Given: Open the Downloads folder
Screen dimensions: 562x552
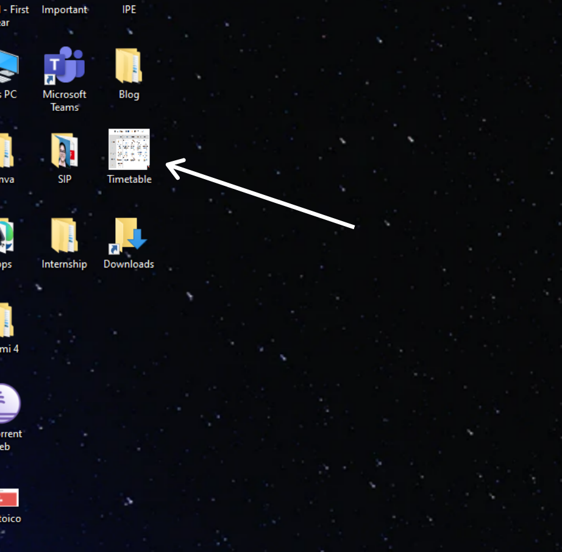Looking at the screenshot, I should point(129,235).
